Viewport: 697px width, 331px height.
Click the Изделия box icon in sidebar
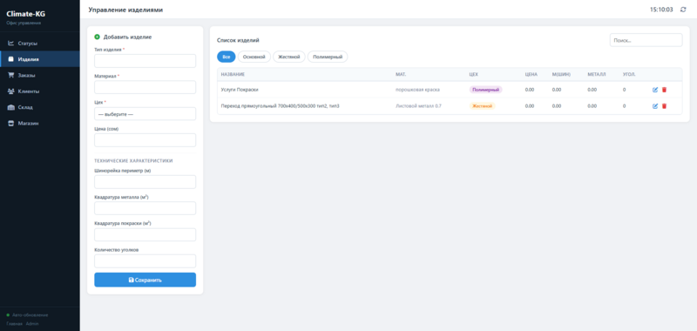pyautogui.click(x=10, y=59)
